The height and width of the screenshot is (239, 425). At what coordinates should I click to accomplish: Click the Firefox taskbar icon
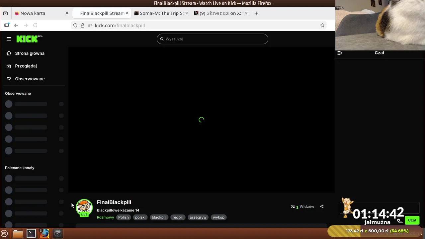click(44, 234)
